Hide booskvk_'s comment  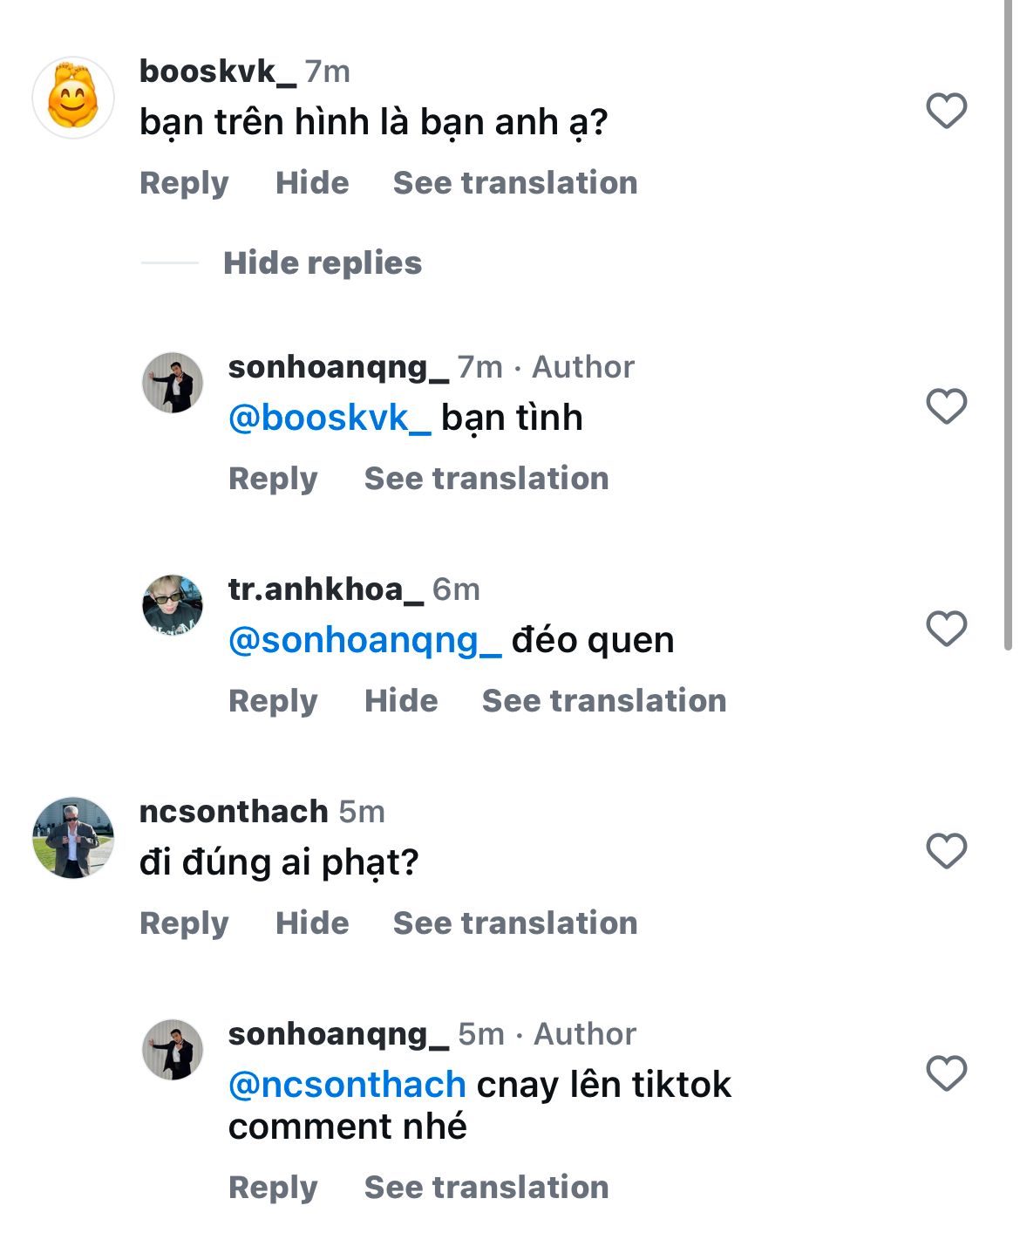tap(311, 183)
